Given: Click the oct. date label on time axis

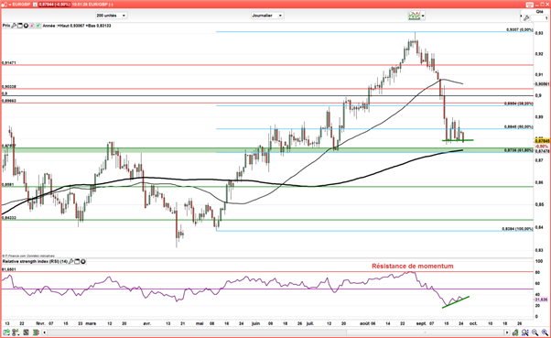Looking at the screenshot, I should click(x=473, y=323).
